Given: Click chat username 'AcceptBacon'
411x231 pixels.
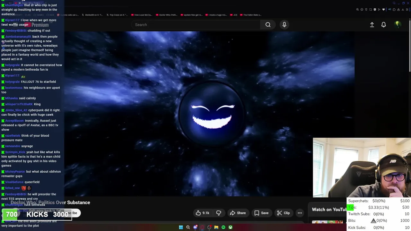Looking at the screenshot, I should [x=14, y=121].
